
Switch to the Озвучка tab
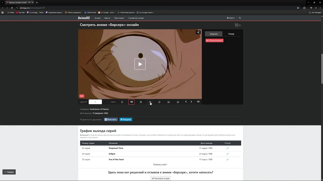pos(213,34)
